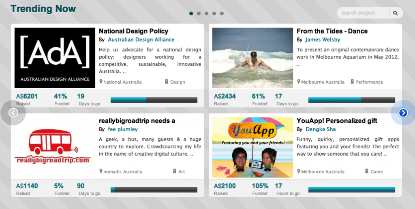
Task: Open Australian Design Alliance author link
Action: pyautogui.click(x=141, y=40)
